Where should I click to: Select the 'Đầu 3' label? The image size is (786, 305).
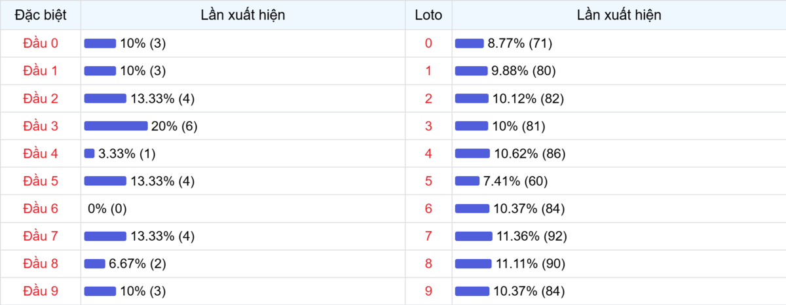point(41,126)
